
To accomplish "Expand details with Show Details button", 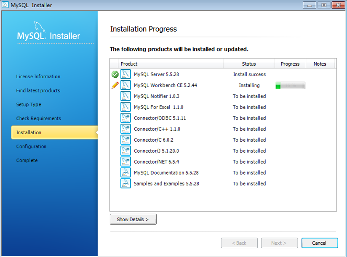I will pyautogui.click(x=133, y=219).
